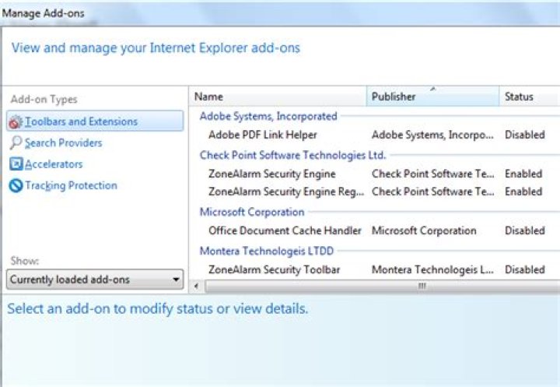Viewport: 560px width, 387px height.
Task: Select Office Document Cache Handler add-on
Action: (285, 230)
